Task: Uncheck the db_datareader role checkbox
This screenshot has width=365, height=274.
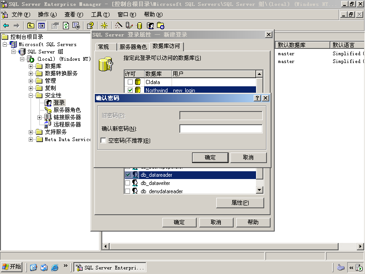Action: tap(128, 175)
